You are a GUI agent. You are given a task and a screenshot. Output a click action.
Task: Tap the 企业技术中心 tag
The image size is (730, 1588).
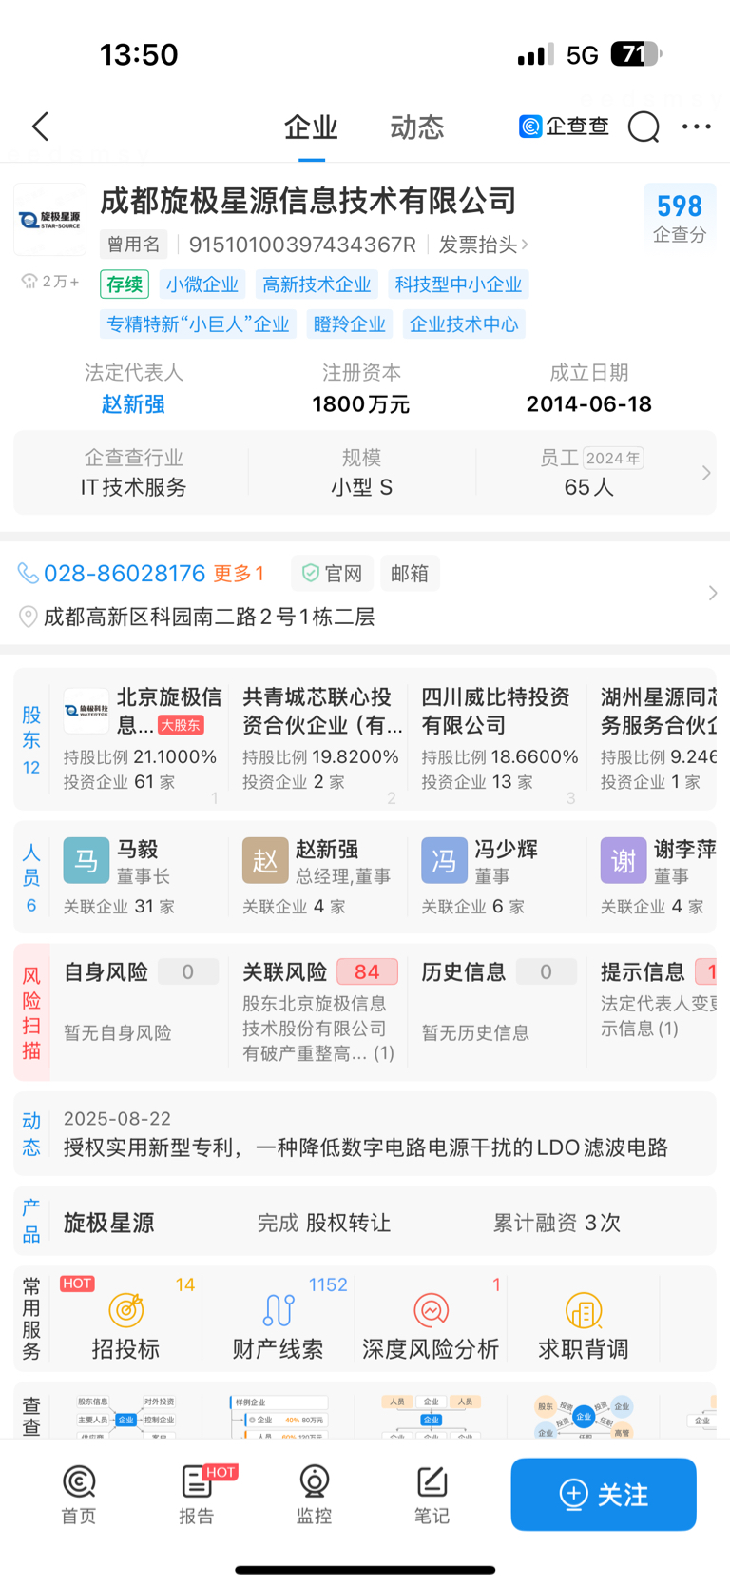pos(464,324)
